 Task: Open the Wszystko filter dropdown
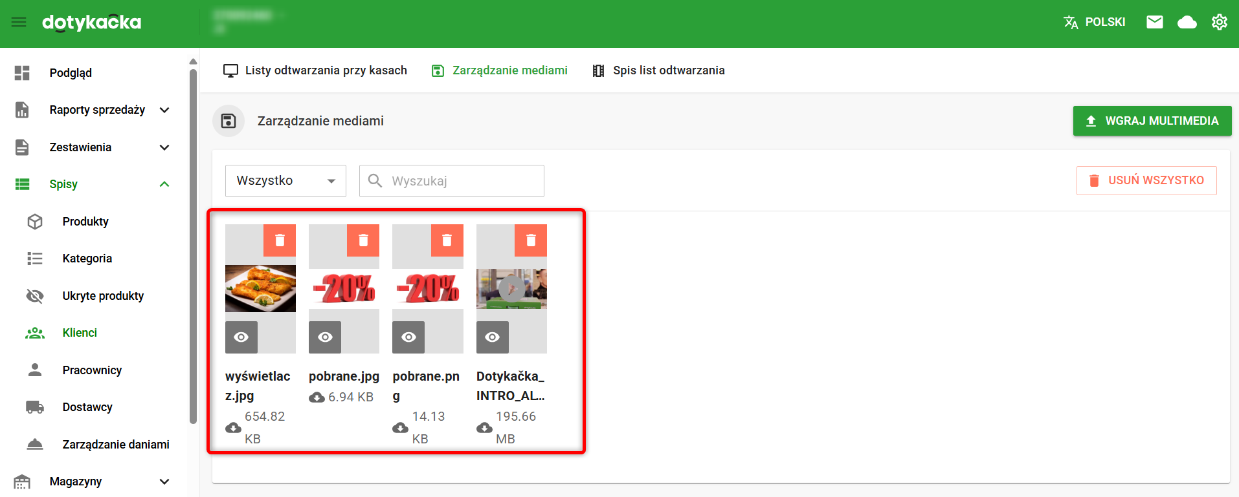click(285, 181)
